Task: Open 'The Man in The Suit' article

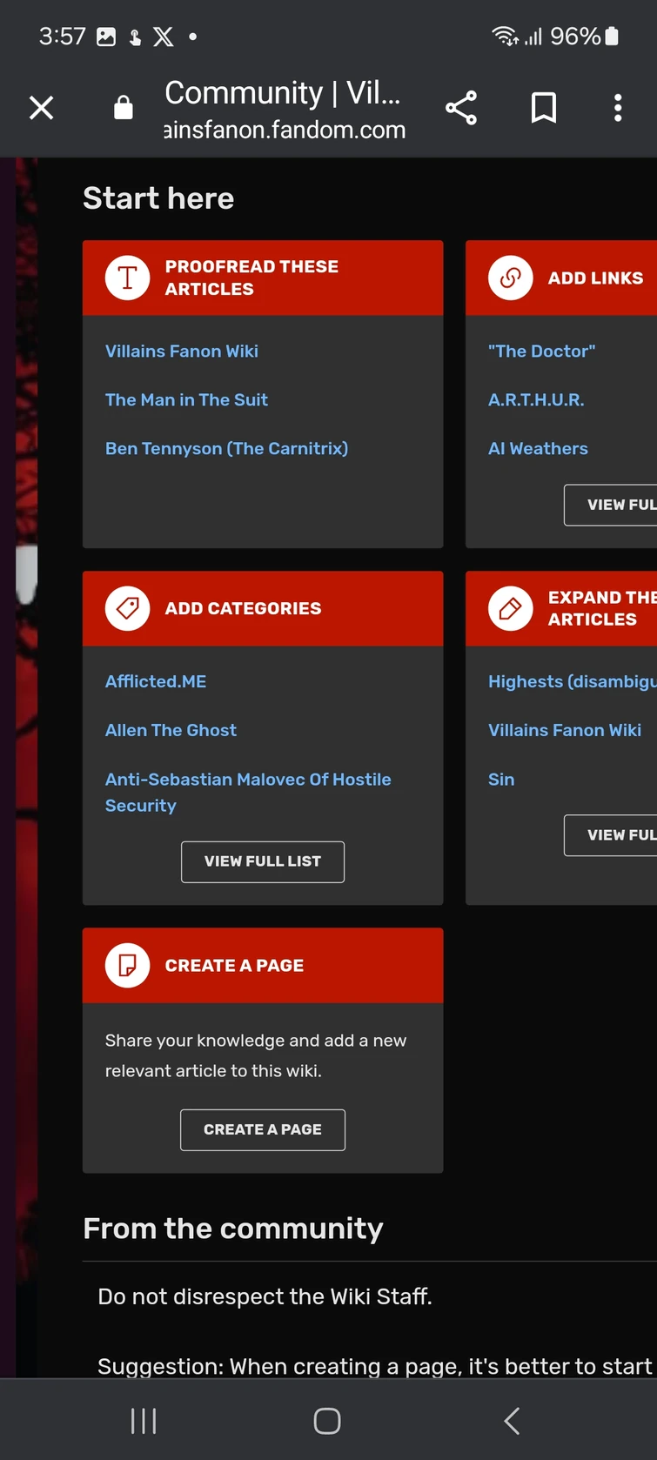Action: 186,399
